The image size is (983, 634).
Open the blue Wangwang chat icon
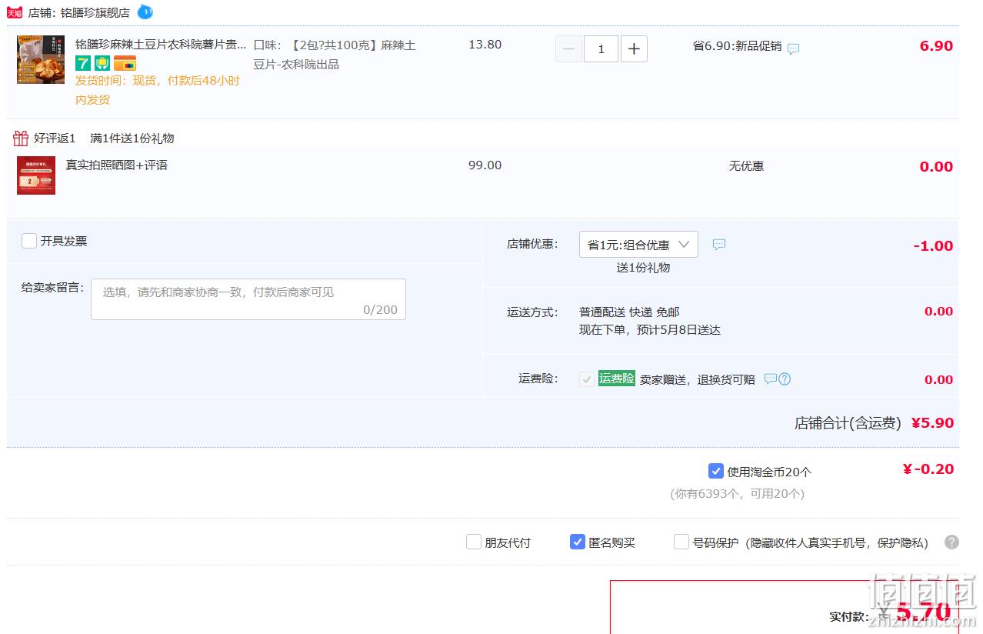tap(145, 12)
